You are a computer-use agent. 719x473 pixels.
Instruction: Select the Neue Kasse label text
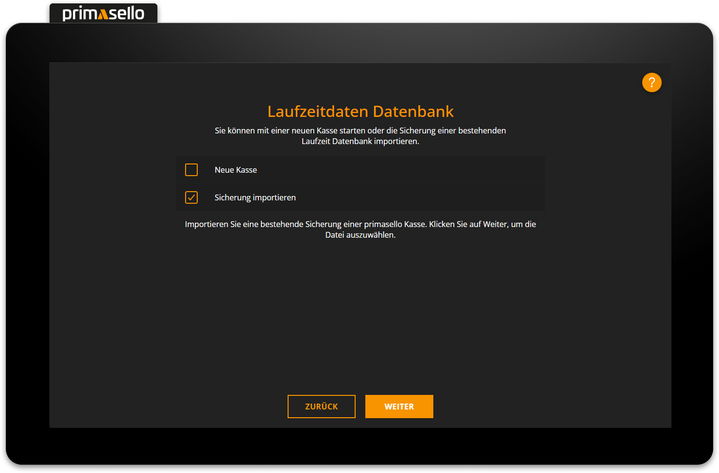(x=236, y=170)
